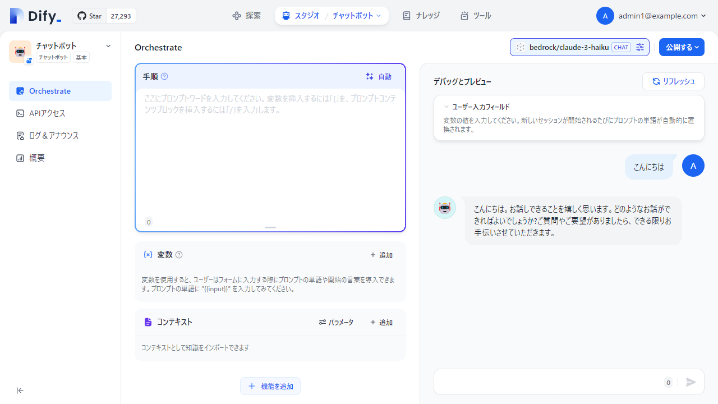Viewport: 718px width, 404px height.
Task: Collapse the ユーザー入力フィールド section
Action: (x=446, y=107)
